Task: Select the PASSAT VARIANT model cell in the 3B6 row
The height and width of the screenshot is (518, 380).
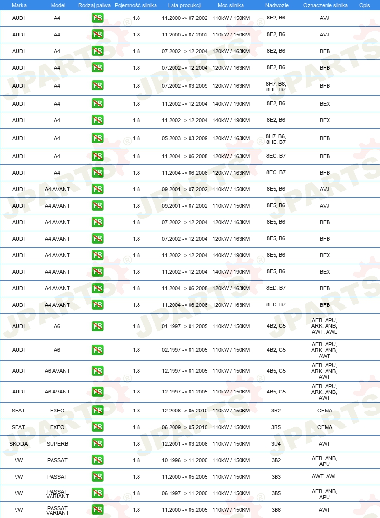Action: pos(57,510)
